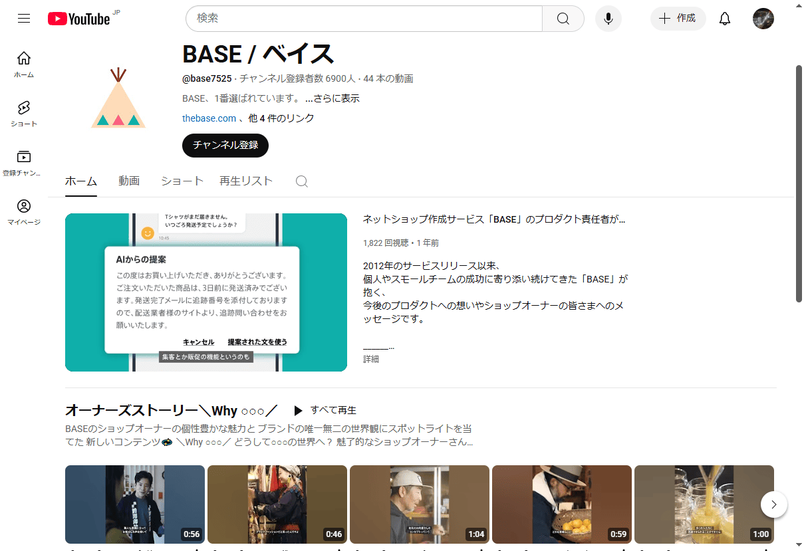Image resolution: width=804 pixels, height=551 pixels.
Task: Open Subscriptions in the sidebar
Action: click(x=24, y=163)
